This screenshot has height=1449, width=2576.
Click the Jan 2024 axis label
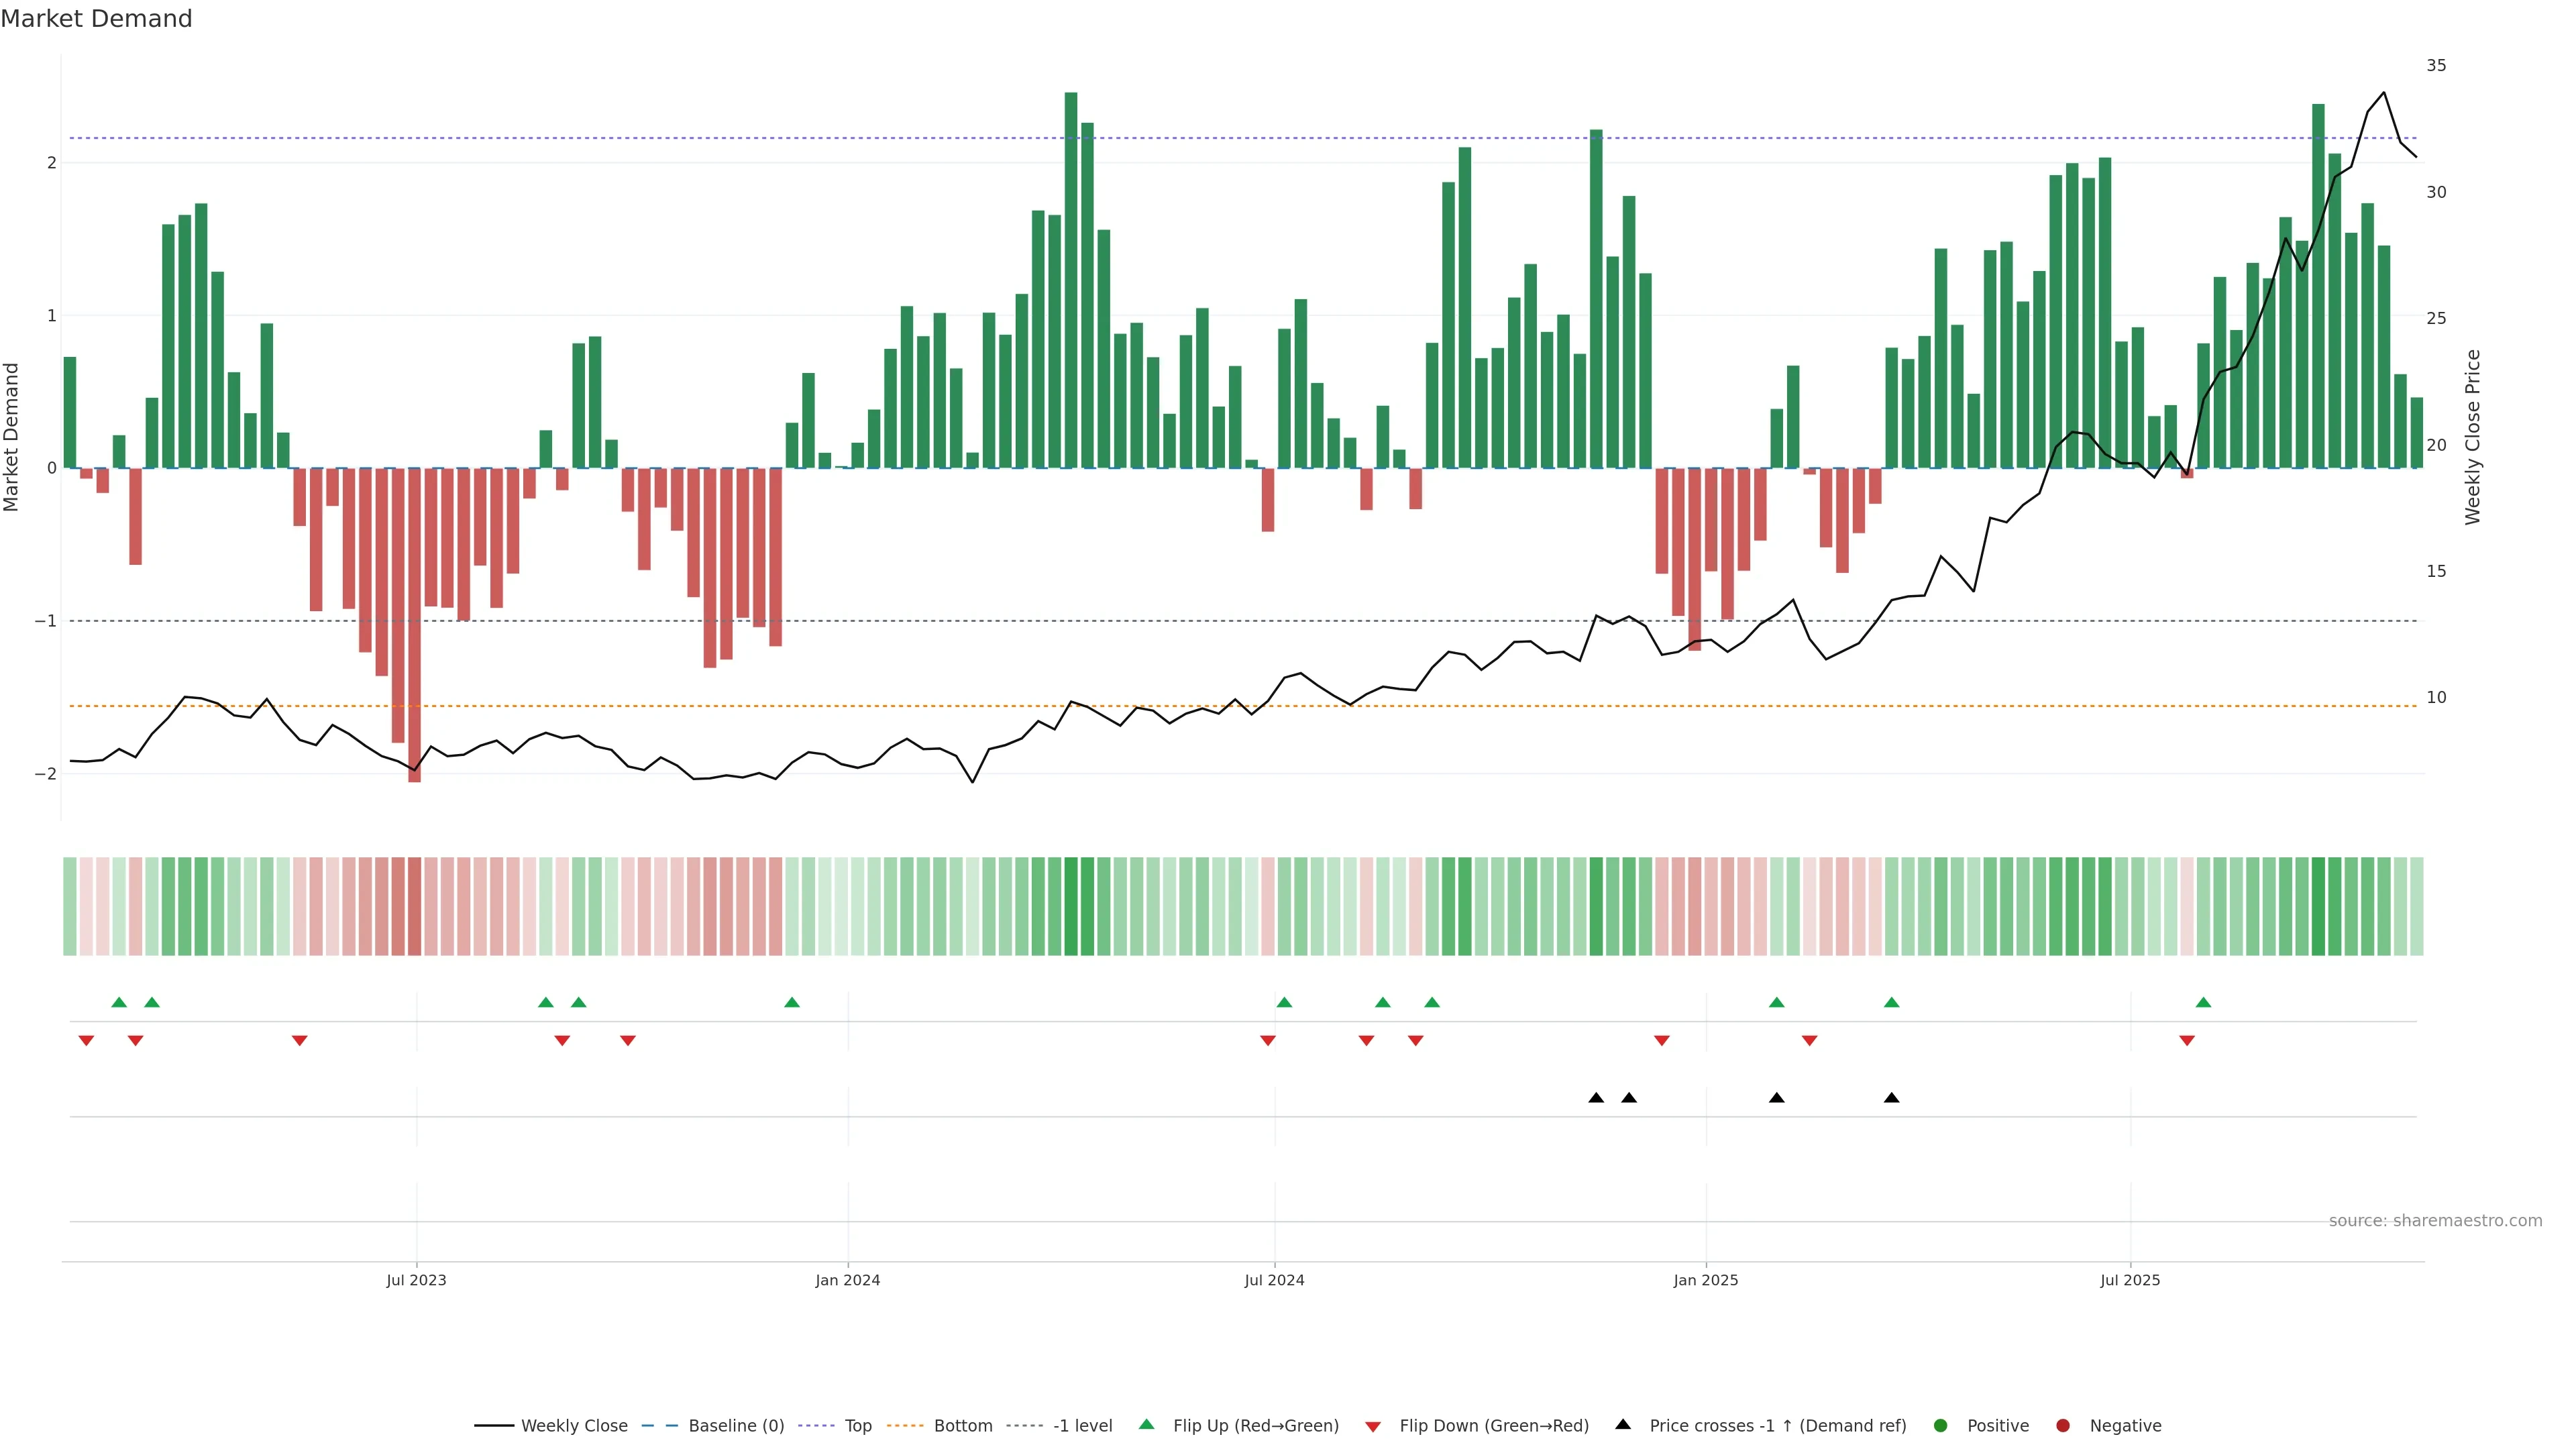tap(847, 1280)
